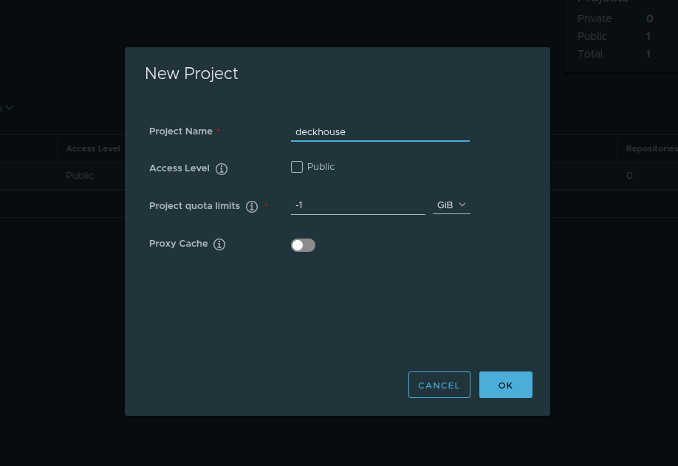Open the GiB unit dropdown

coord(451,205)
